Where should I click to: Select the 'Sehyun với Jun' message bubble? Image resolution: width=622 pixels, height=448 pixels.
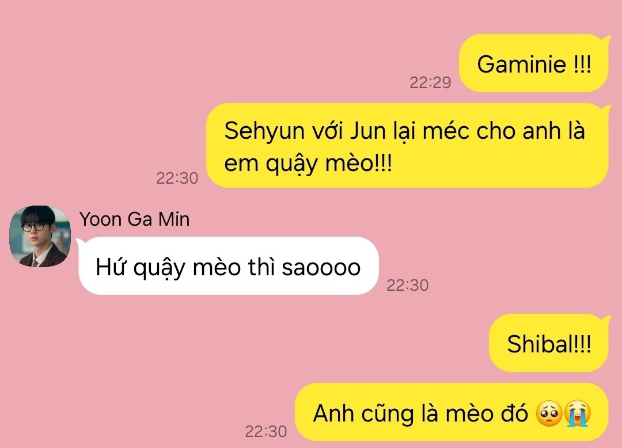click(408, 146)
